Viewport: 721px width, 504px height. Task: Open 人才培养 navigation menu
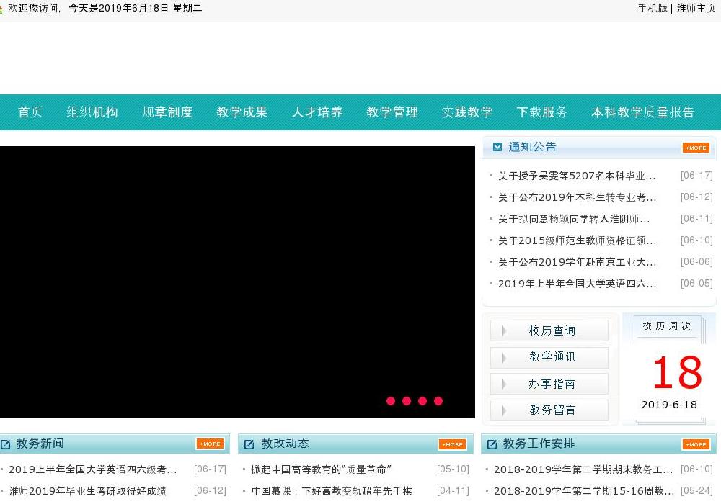(317, 112)
